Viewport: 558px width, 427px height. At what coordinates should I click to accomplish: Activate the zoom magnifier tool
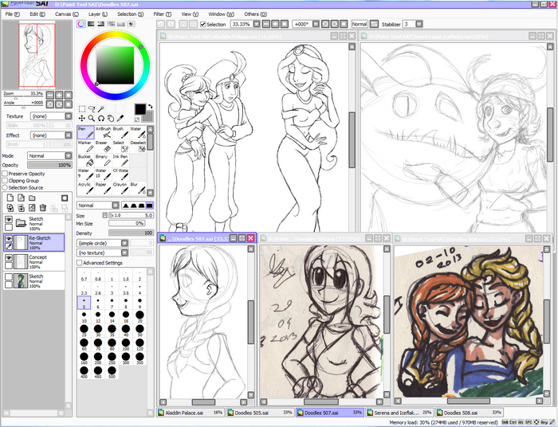coord(92,119)
